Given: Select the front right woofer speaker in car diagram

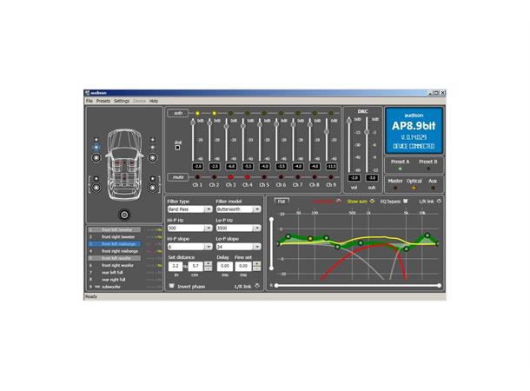Looking at the screenshot, I should pyautogui.click(x=153, y=157).
